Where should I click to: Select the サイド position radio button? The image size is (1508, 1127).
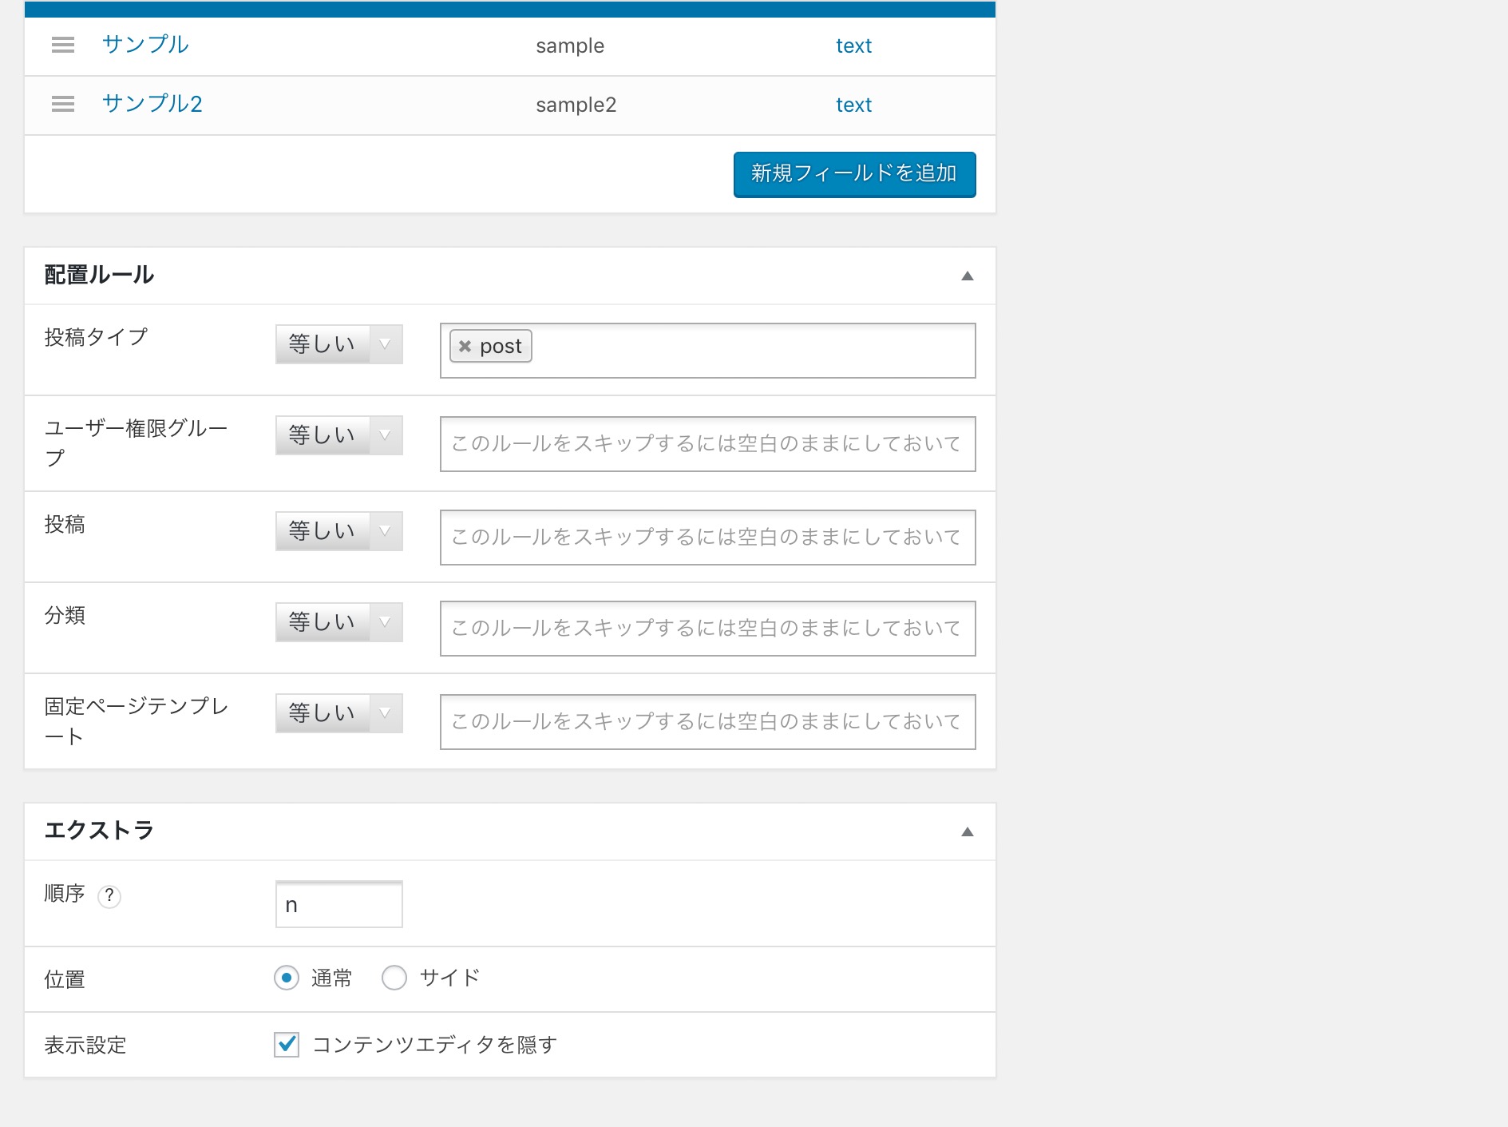(394, 978)
